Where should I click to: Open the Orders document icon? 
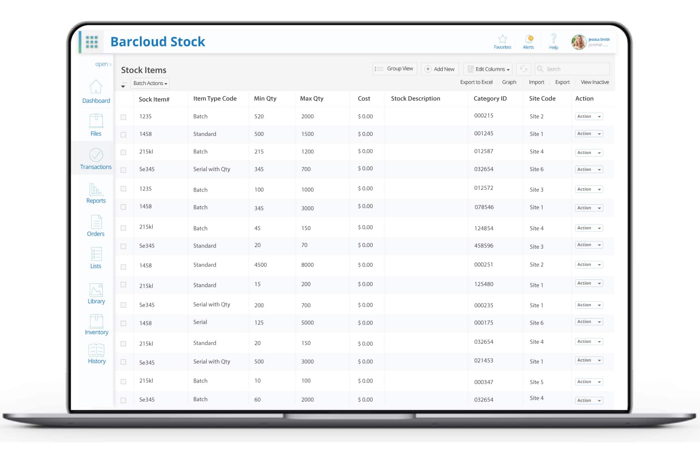tap(96, 222)
